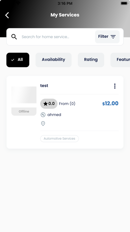Open the three-dot menu on test card

click(x=115, y=86)
